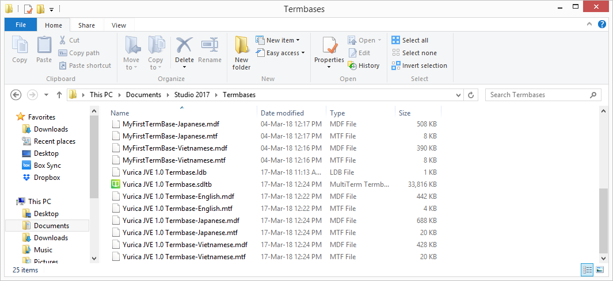This screenshot has width=613, height=281.
Task: Select Yurica JVE 1.0 Termbase-Japanese.mtf
Action: pyautogui.click(x=180, y=233)
